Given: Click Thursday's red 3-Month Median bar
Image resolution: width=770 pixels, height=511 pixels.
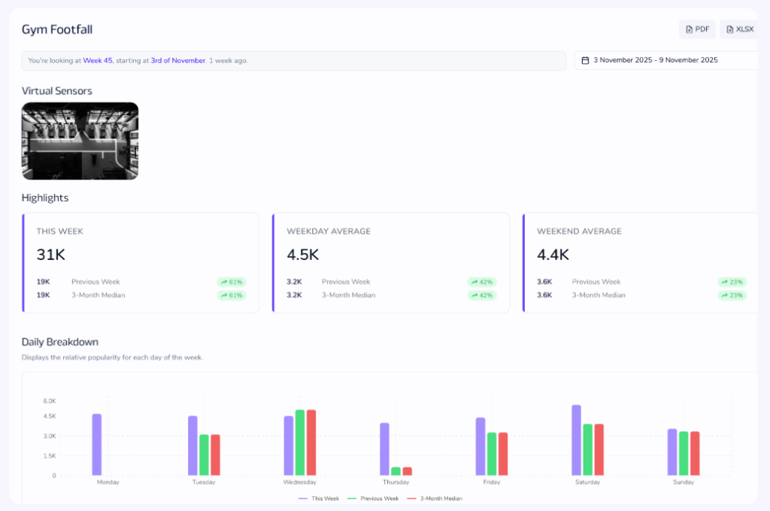Looking at the screenshot, I should [407, 471].
